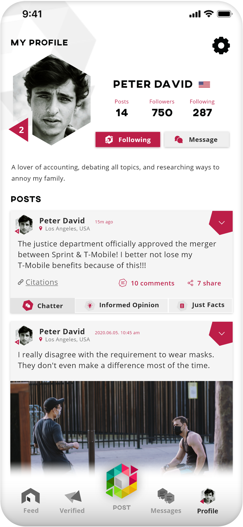Screen dimensions: 243x527
Task: Open the Citations link
Action: coord(42,282)
